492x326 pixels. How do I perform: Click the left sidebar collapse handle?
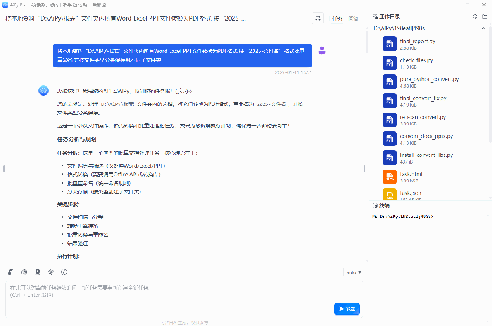click(4, 169)
